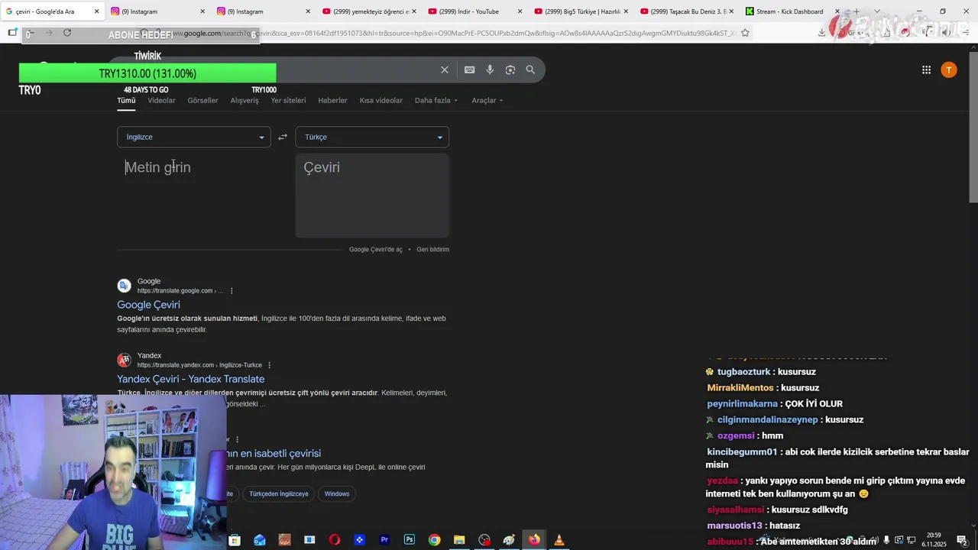Click chat username 'tugbaozturk'
The width and height of the screenshot is (978, 550).
tap(743, 372)
